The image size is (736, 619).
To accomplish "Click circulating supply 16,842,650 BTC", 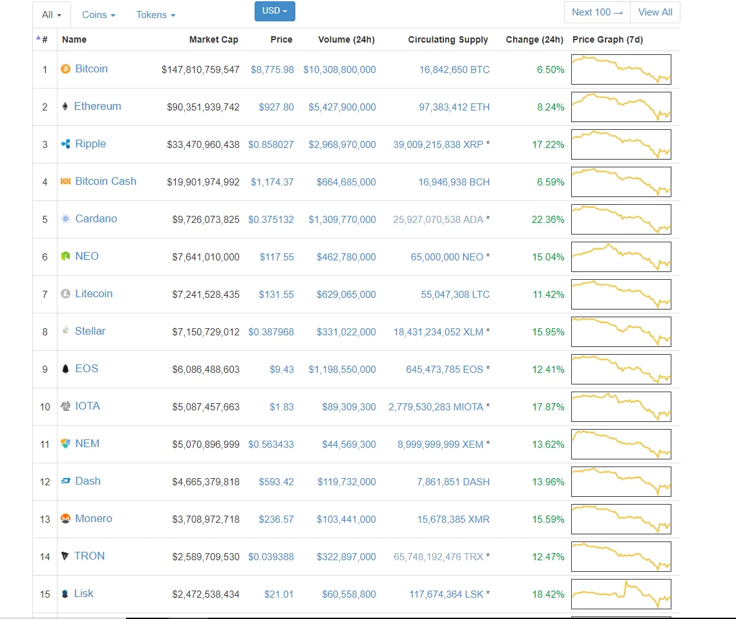I will tap(454, 70).
